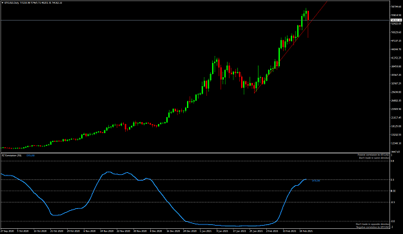Click the 6 Nov 2020 date label
403x234 pixels.
point(90,231)
